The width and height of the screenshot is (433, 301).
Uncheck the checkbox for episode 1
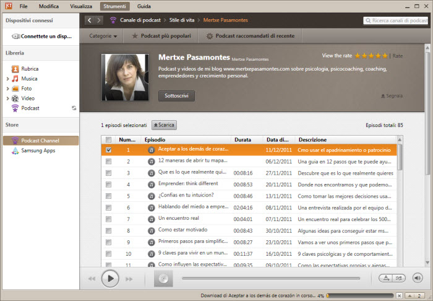click(x=109, y=150)
